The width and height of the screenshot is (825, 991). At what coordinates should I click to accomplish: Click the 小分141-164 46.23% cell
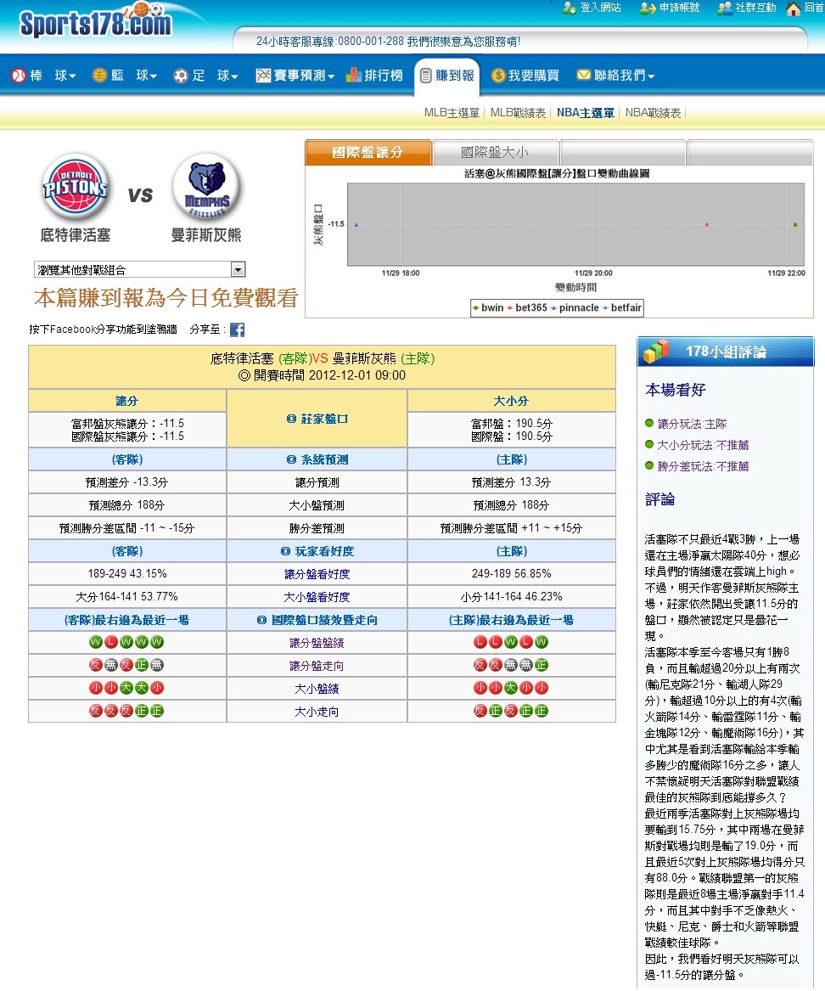pos(512,597)
